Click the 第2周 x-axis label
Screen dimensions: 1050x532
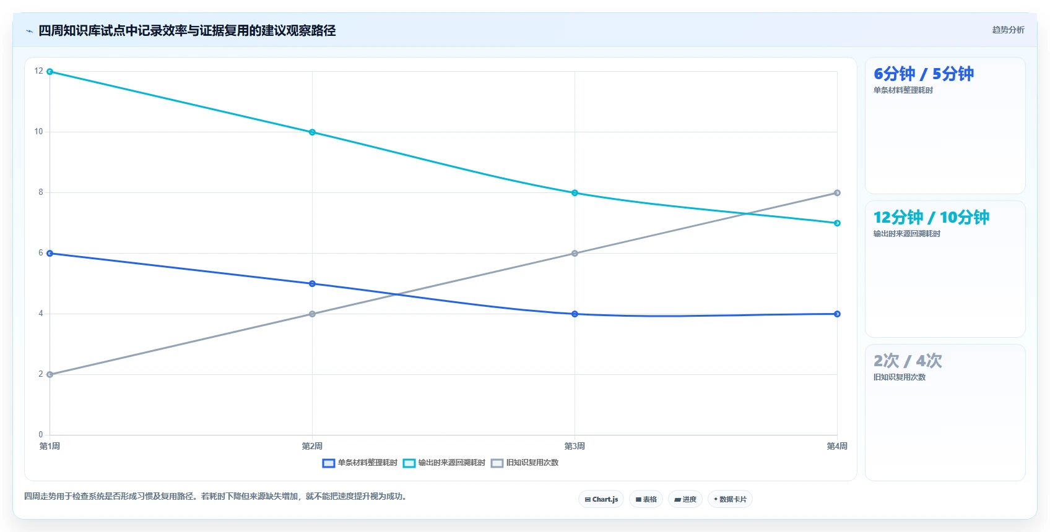tap(312, 446)
